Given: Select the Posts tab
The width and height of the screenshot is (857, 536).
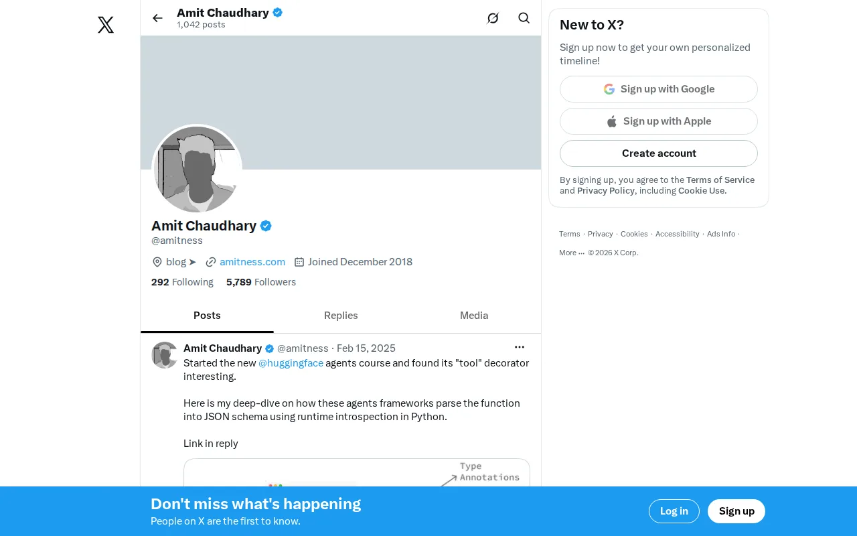Looking at the screenshot, I should (x=207, y=316).
